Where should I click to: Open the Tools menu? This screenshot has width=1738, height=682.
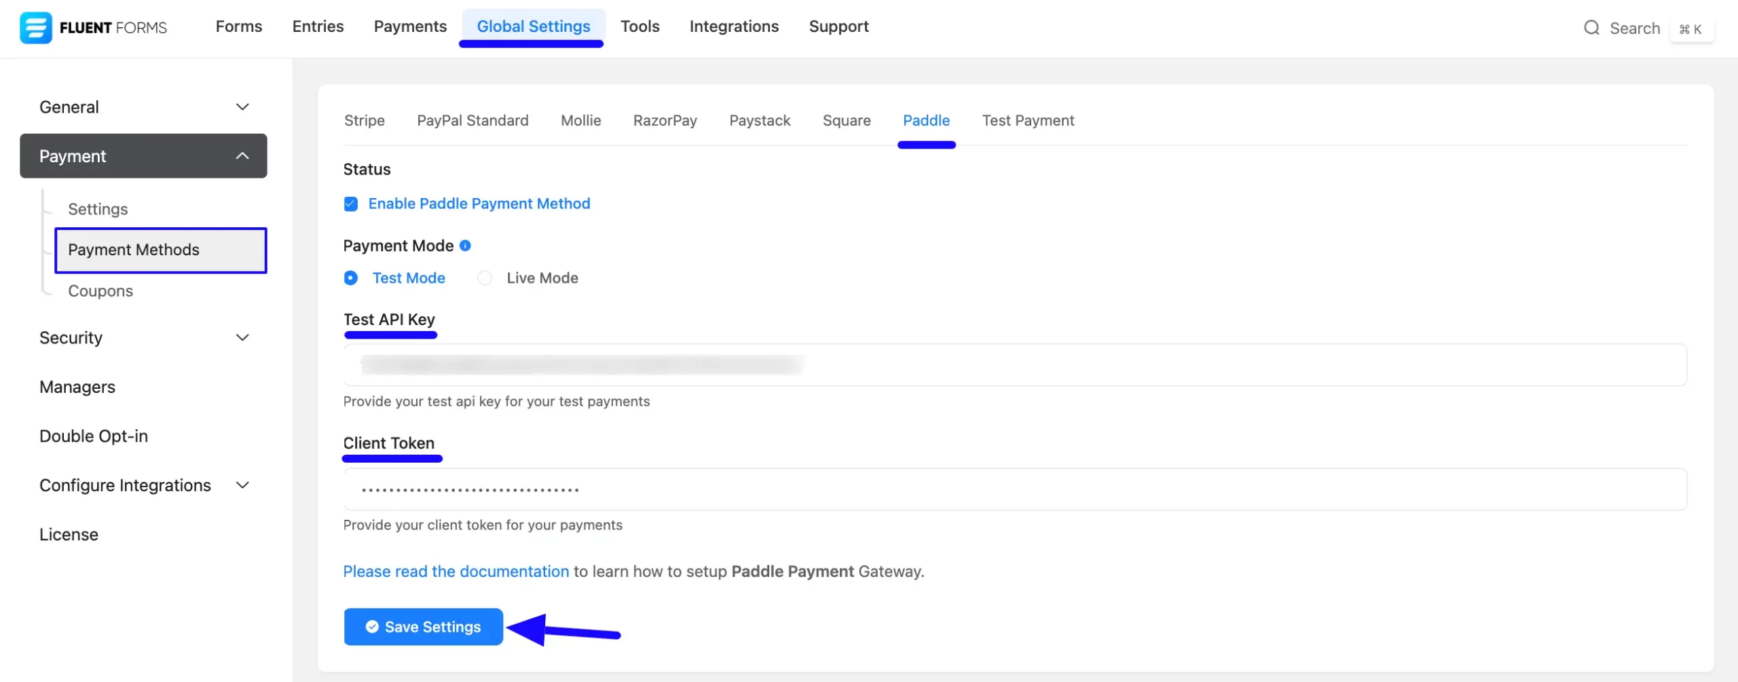(x=640, y=26)
